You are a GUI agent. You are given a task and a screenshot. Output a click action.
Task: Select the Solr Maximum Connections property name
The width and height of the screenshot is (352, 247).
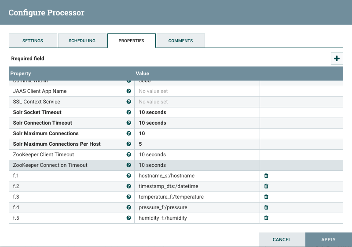(x=46, y=133)
